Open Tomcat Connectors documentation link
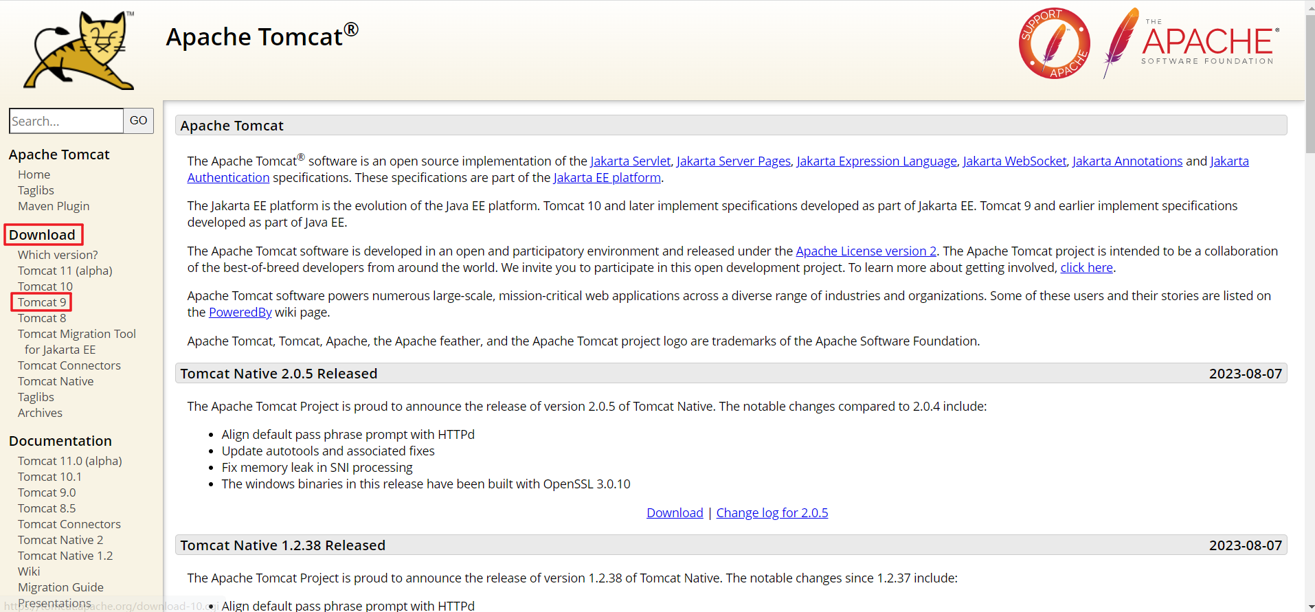 tap(69, 524)
